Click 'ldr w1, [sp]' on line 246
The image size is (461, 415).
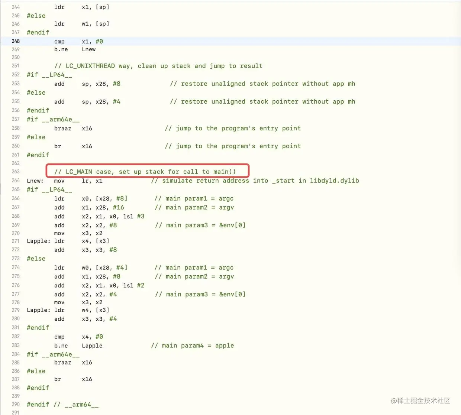82,24
